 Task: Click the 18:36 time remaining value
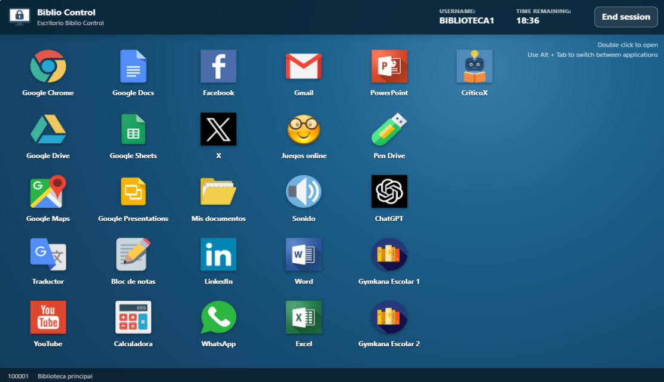coord(528,21)
